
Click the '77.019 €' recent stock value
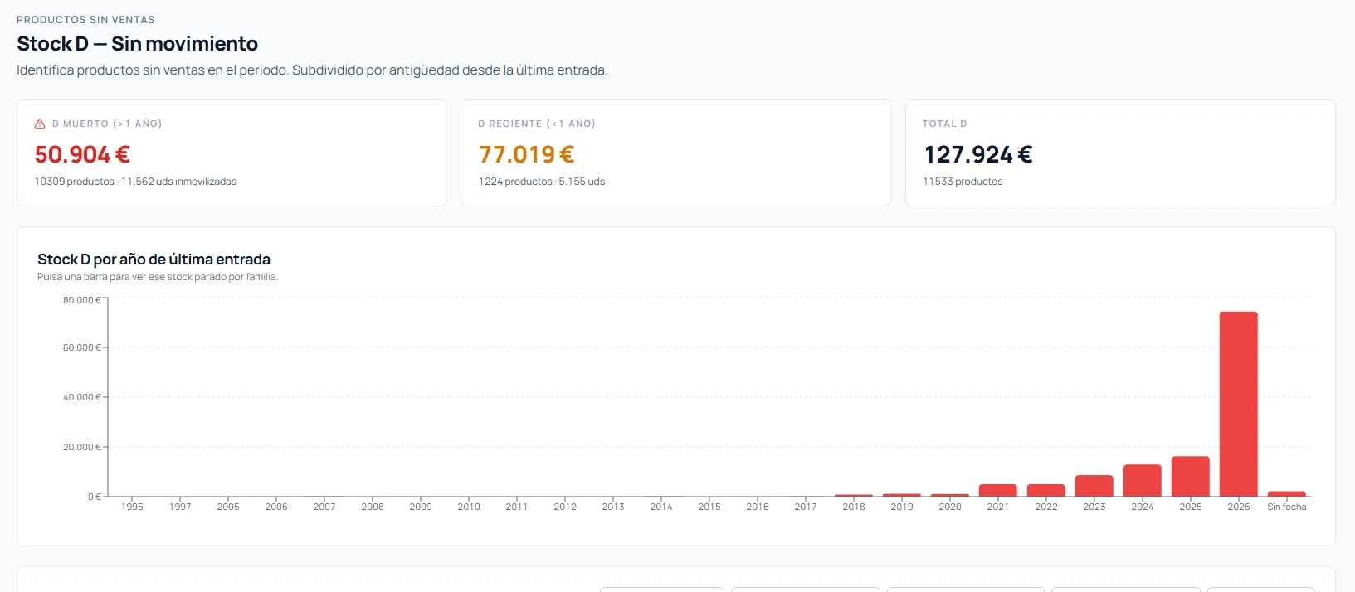coord(526,154)
